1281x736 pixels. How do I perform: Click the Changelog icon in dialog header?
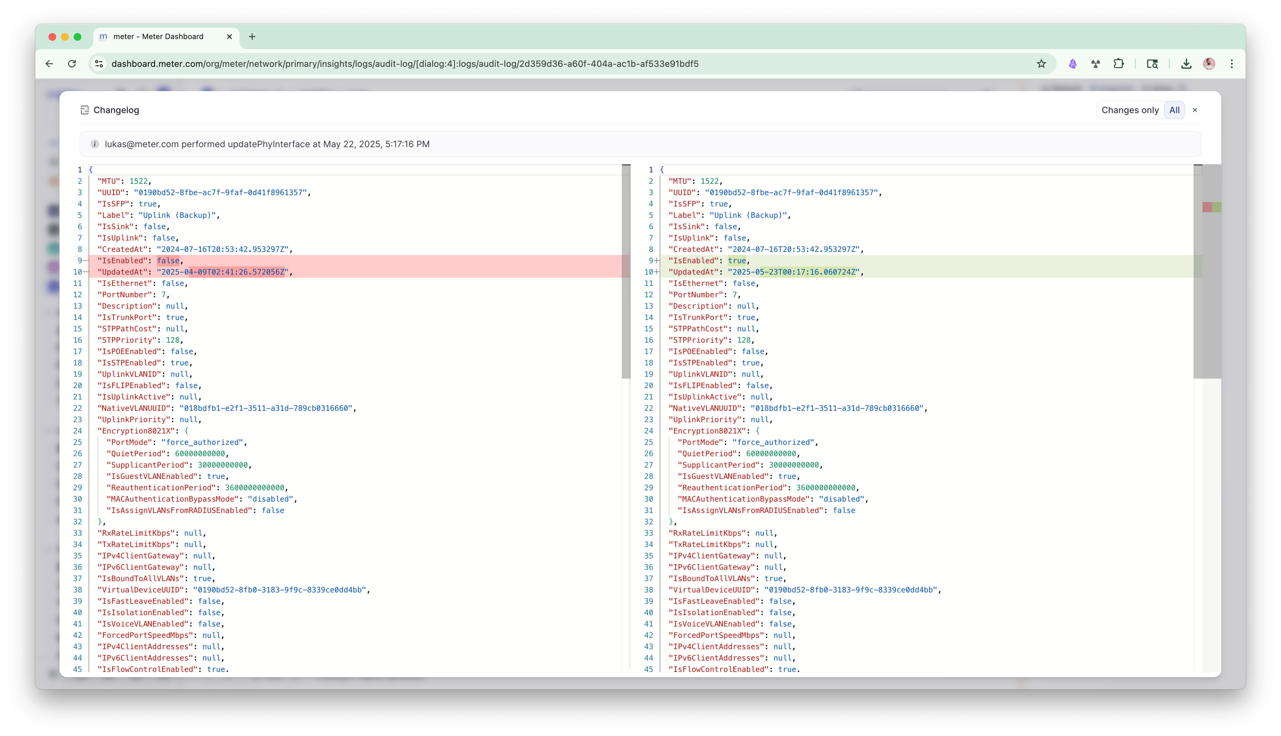(x=85, y=110)
